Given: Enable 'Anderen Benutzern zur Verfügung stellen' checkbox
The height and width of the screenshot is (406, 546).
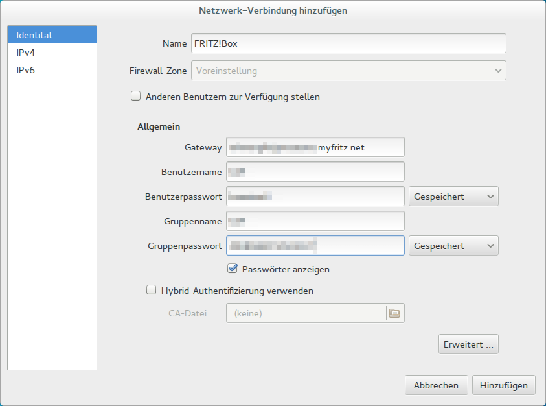Looking at the screenshot, I should 136,97.
